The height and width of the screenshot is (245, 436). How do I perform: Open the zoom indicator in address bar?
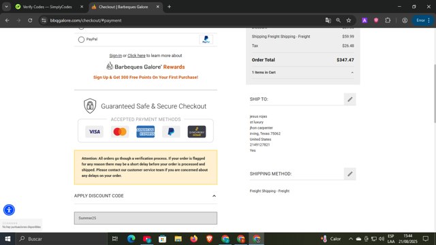[338, 20]
